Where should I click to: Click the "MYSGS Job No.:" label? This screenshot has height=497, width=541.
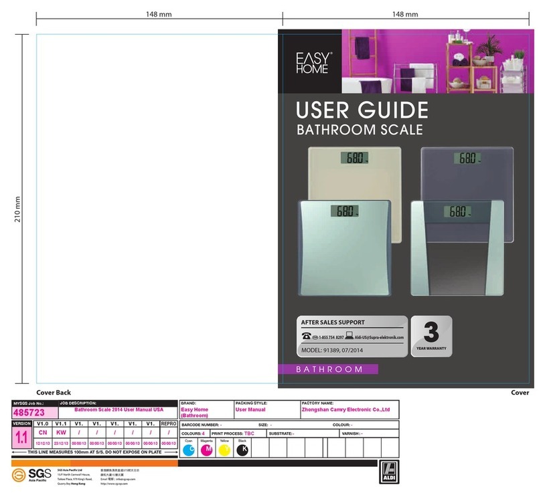pos(28,403)
